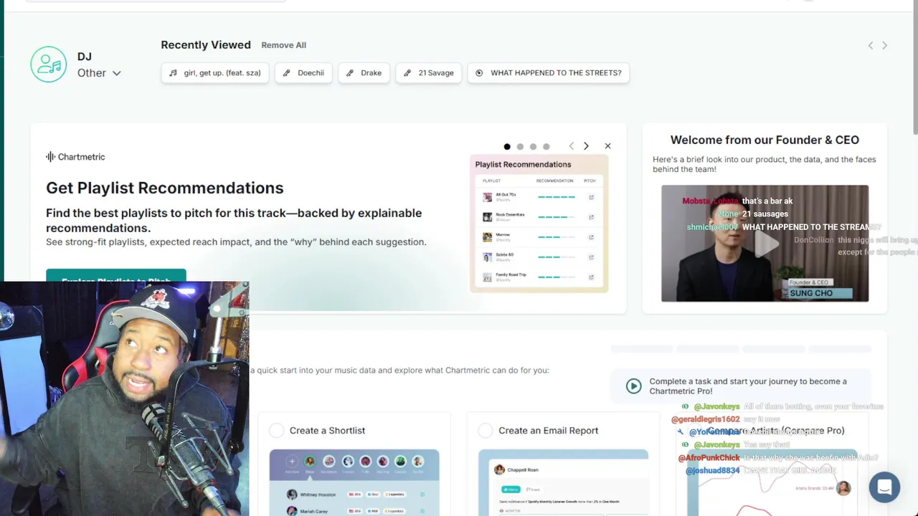The image size is (918, 516).
Task: Click Compare Artists (Compare Pro) task title
Action: tap(776, 431)
